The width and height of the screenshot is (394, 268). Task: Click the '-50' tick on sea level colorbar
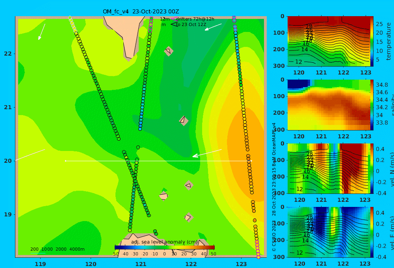[x=115, y=254]
